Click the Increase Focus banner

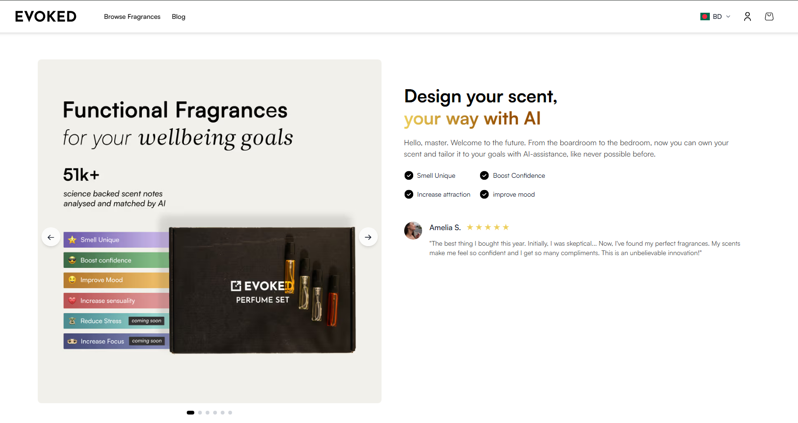(116, 341)
